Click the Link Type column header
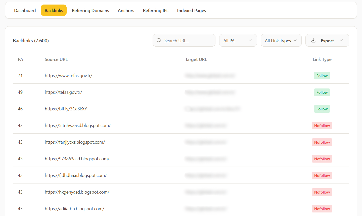This screenshot has height=216, width=362. [x=322, y=59]
